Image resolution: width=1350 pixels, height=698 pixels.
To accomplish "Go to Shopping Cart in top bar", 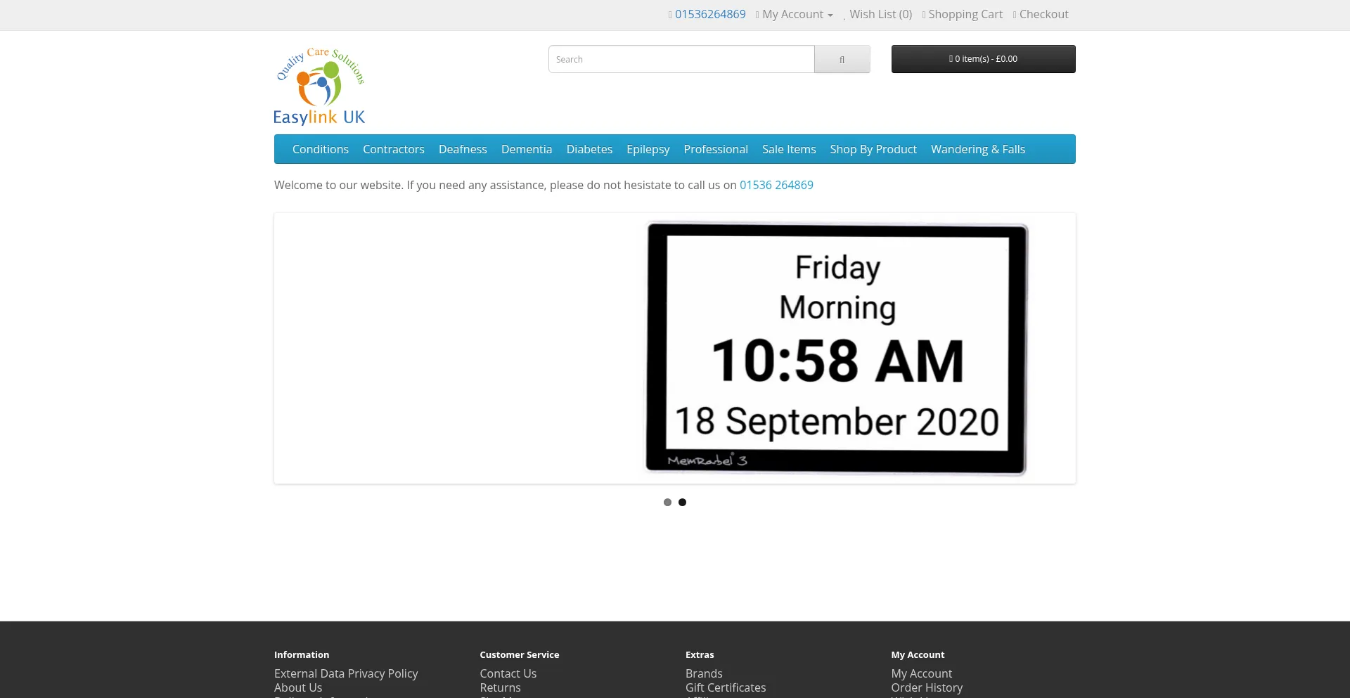I will (x=965, y=14).
